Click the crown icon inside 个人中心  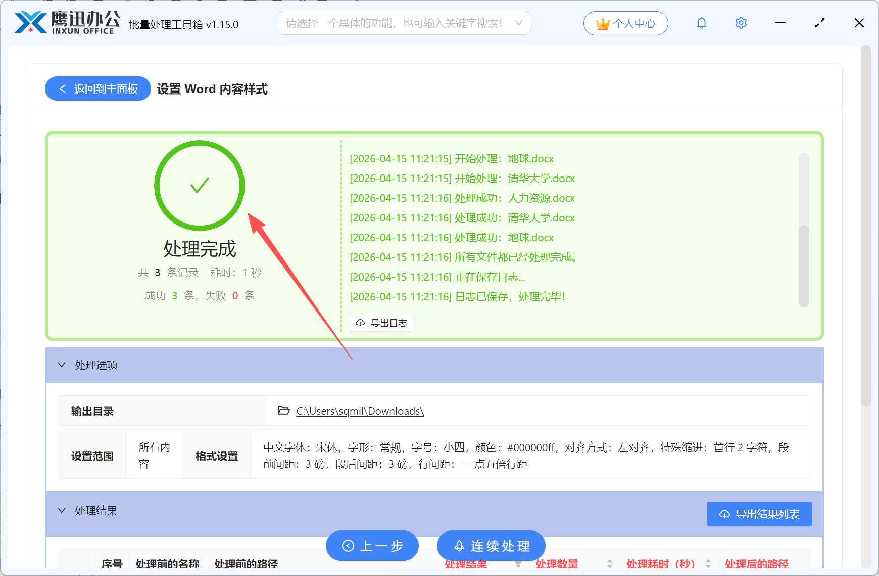(602, 23)
